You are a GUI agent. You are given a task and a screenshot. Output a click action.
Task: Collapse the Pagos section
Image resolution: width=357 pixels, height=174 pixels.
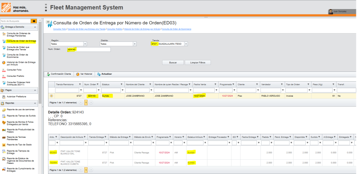tap(35, 90)
